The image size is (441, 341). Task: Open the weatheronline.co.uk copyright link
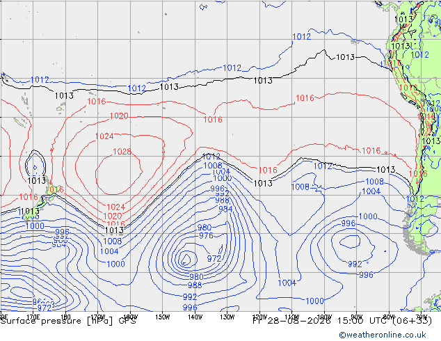[x=383, y=335]
